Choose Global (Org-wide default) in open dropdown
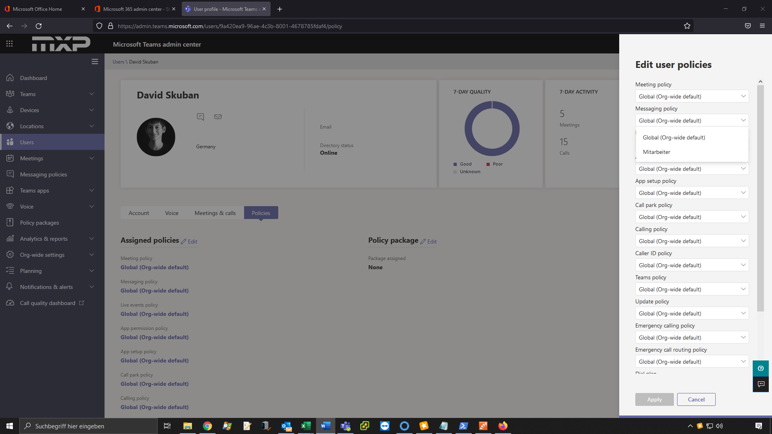This screenshot has height=434, width=772. 674,137
